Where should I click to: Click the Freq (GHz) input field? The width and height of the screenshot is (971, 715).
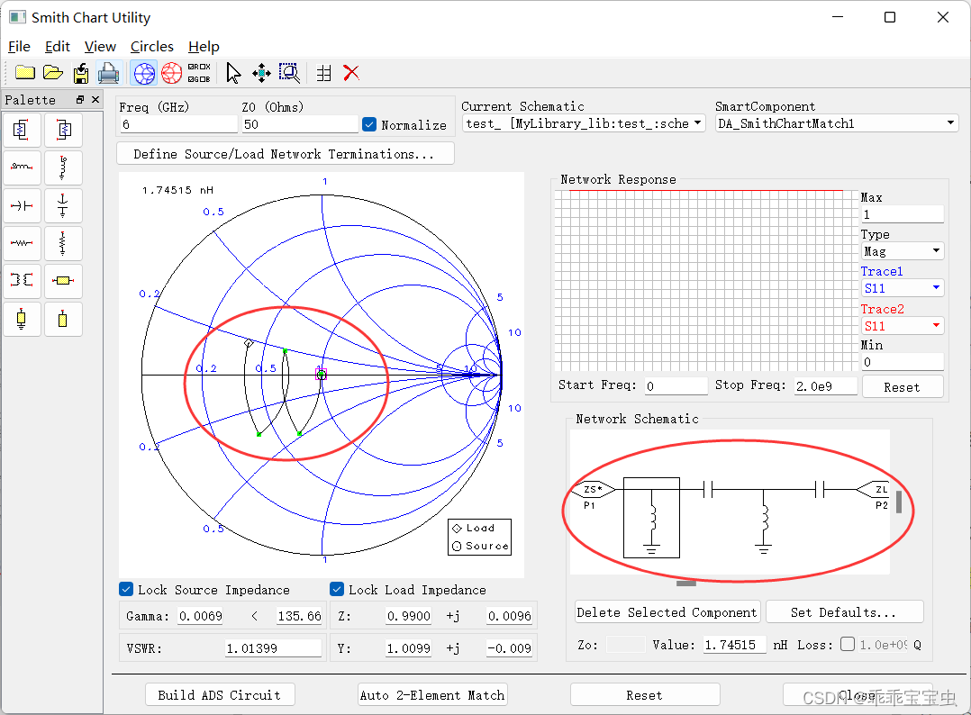point(178,124)
